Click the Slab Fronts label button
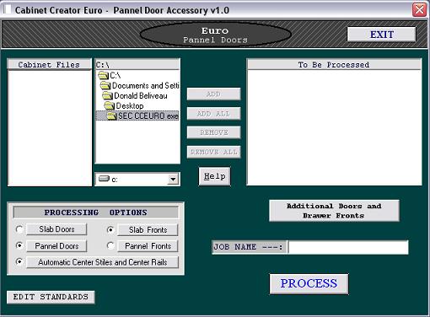430x317 pixels. coord(148,230)
